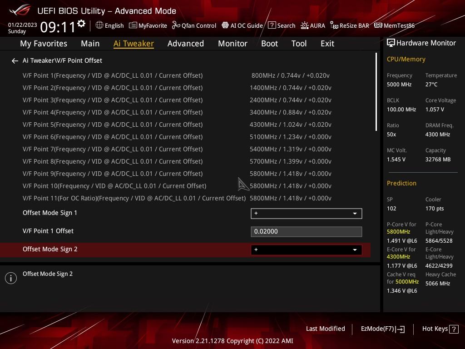The width and height of the screenshot is (465, 349).
Task: Click the Search question mark icon
Action: (x=272, y=25)
